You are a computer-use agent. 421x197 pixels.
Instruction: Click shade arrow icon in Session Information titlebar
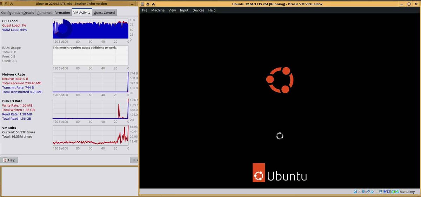11,4
